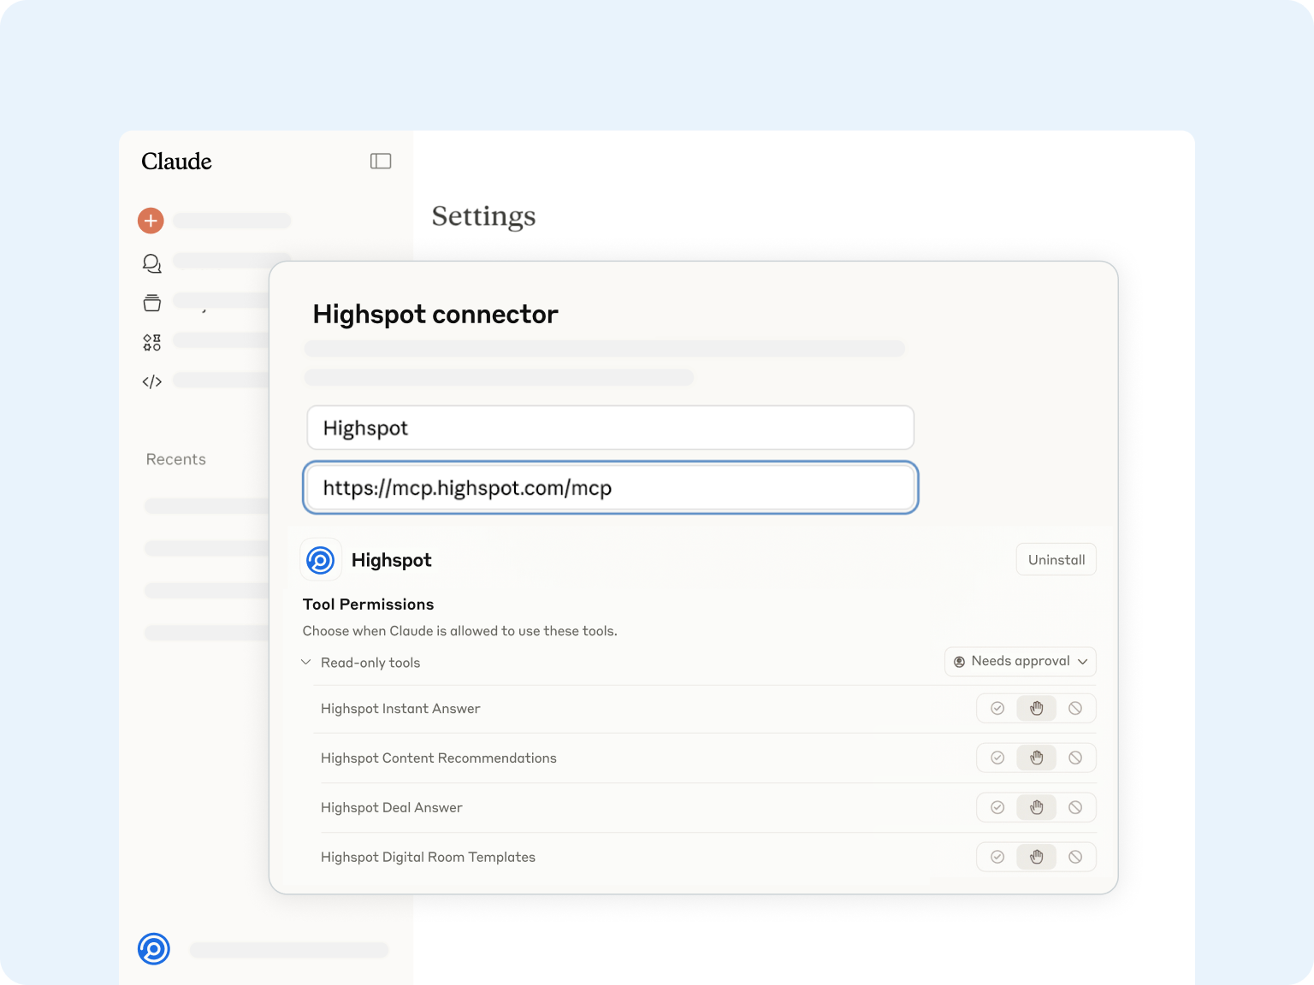Click the Highspot Deal Answer label

392,808
